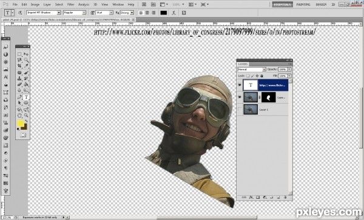Open the Layer menu

[47, 4]
